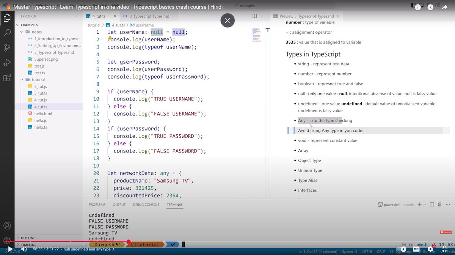Open the Extensions view
Screen dimensions: 455x255
click(7, 78)
